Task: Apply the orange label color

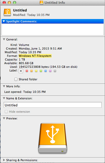Action: pos(32,71)
